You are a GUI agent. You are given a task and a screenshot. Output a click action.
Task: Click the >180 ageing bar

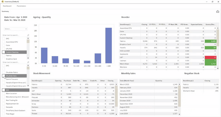pyautogui.click(x=109, y=45)
